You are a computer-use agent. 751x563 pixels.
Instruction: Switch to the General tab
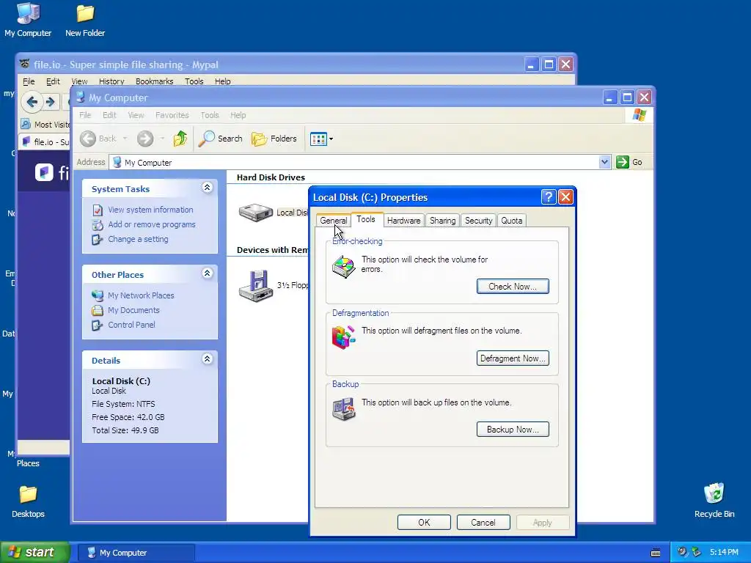tap(334, 221)
